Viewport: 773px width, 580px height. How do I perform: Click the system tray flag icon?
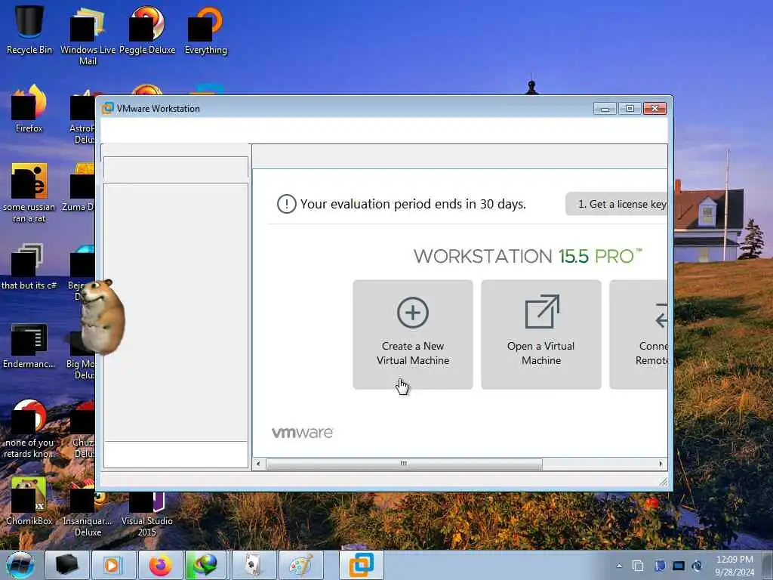point(660,566)
